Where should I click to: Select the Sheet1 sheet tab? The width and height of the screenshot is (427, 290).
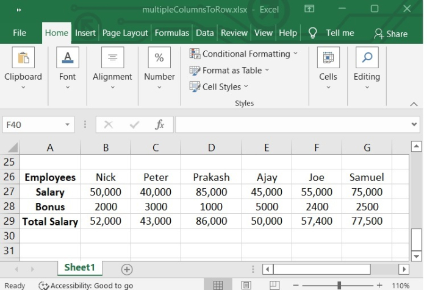point(80,267)
